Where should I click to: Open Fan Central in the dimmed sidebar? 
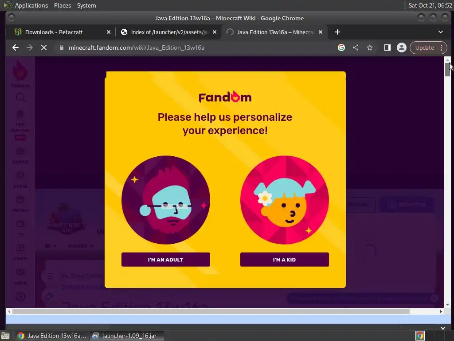pos(20,125)
